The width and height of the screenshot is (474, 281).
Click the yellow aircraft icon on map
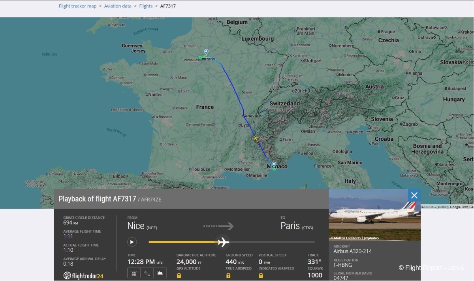pos(256,138)
